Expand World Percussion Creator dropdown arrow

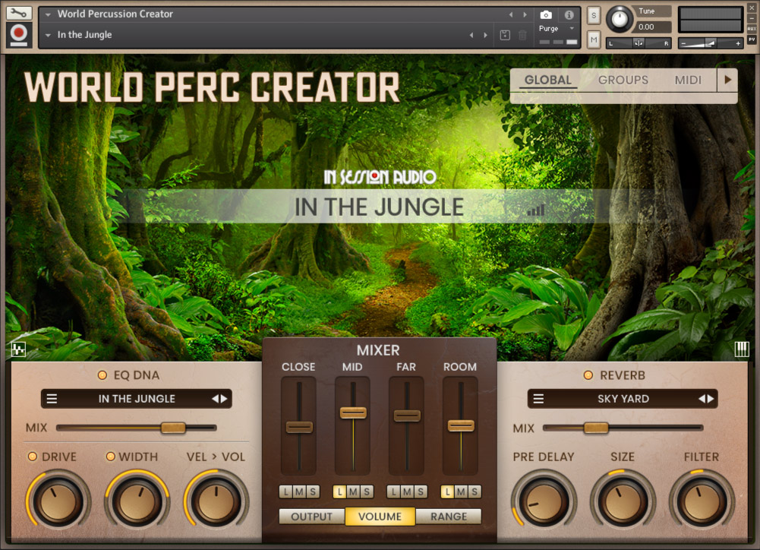(x=48, y=14)
